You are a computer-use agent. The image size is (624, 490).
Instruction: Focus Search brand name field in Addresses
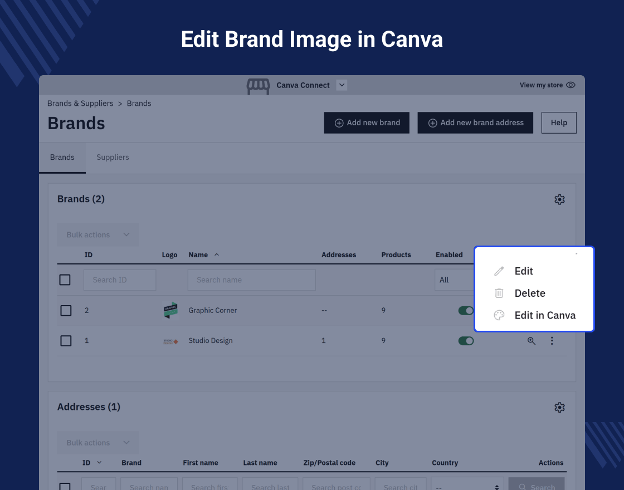coord(149,485)
